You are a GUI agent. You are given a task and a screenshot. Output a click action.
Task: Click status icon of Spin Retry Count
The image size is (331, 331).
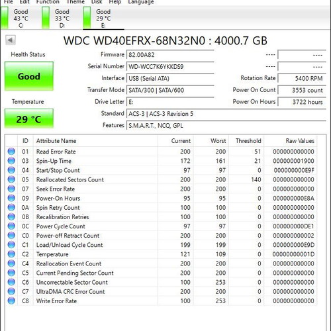11,207
